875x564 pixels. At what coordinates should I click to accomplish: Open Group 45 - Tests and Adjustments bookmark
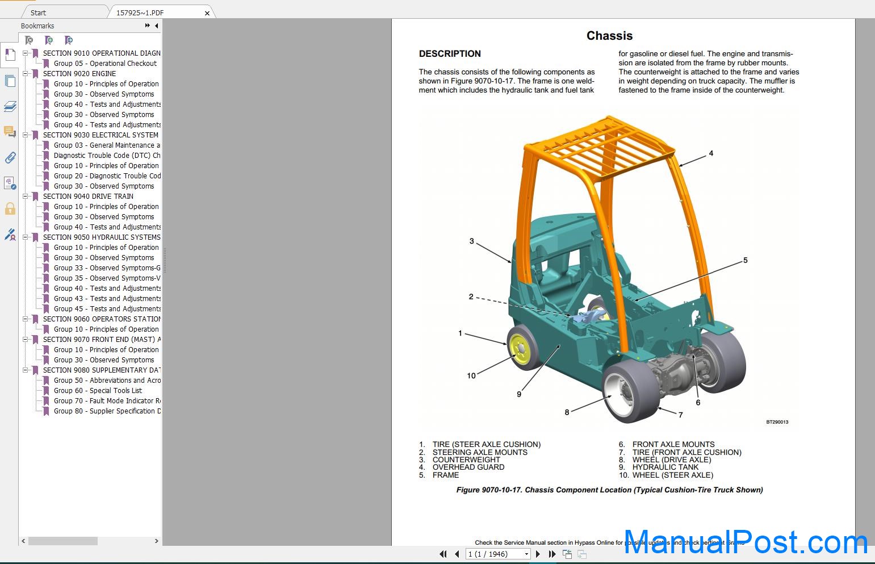tap(107, 308)
